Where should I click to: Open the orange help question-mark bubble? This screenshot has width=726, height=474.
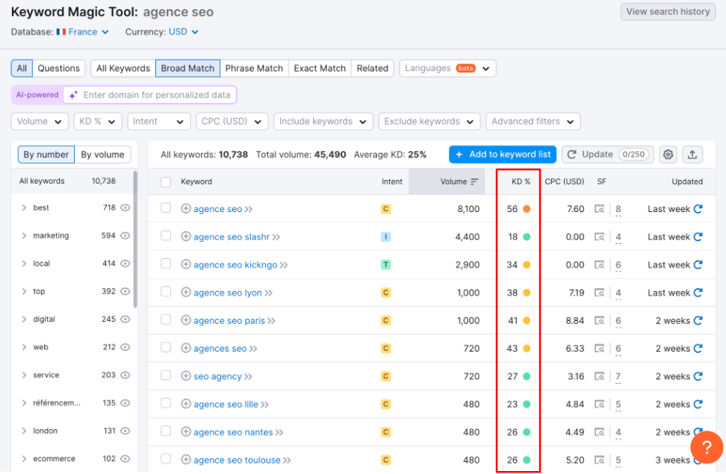pyautogui.click(x=707, y=447)
